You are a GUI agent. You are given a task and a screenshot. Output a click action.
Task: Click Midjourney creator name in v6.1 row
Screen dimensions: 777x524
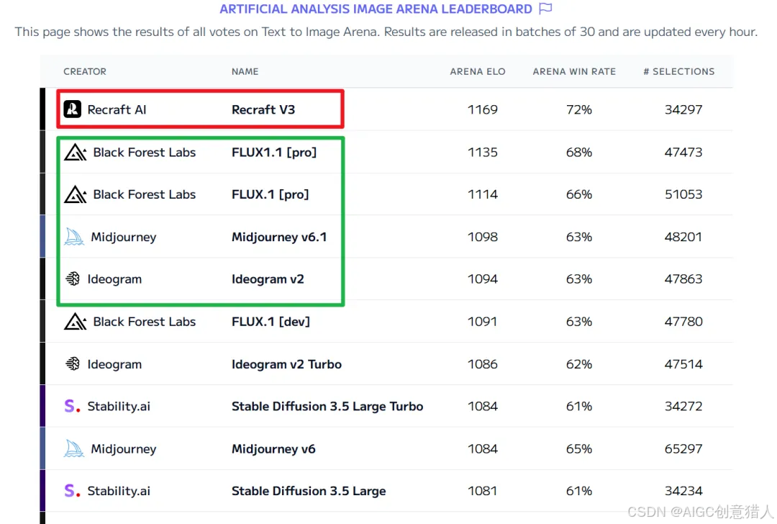(x=124, y=237)
